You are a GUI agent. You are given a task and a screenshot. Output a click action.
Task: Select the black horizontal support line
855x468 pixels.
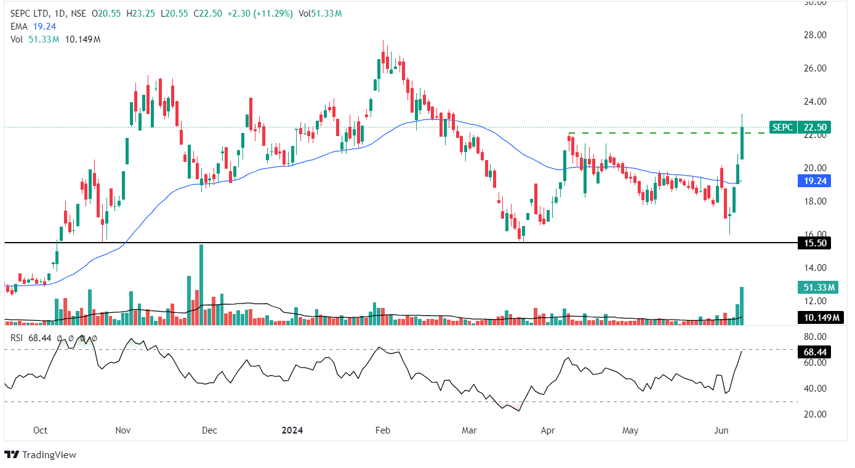click(369, 243)
